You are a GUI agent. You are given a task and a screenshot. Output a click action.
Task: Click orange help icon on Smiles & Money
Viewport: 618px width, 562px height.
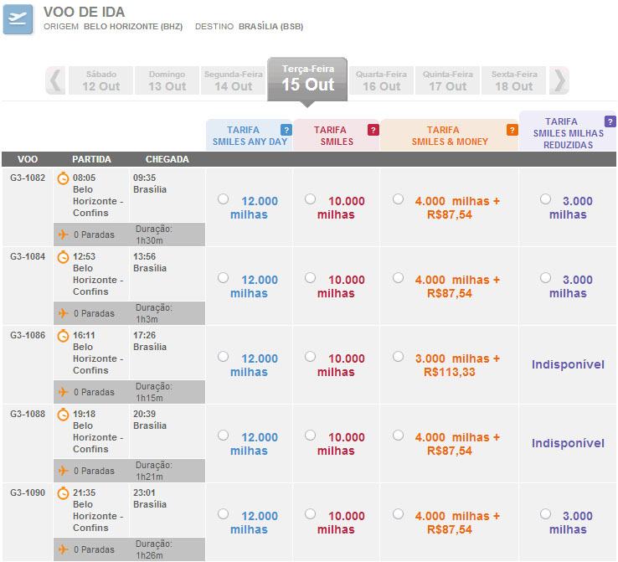(512, 130)
